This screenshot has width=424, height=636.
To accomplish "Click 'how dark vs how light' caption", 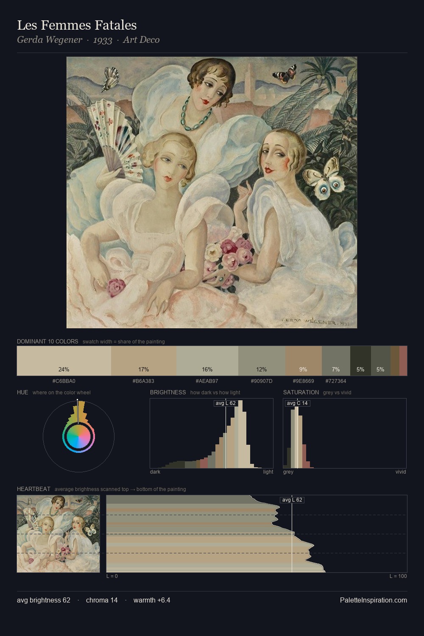I will 215,393.
